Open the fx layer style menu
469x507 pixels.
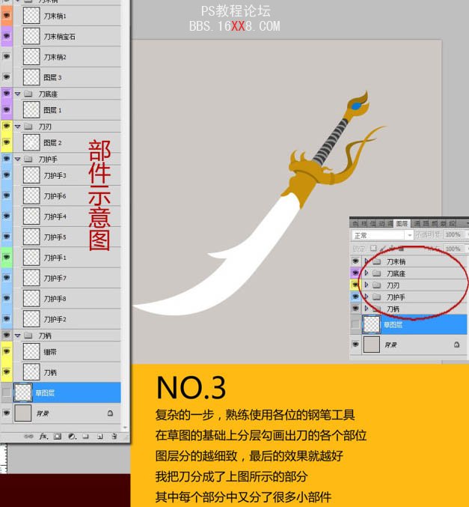pos(43,437)
